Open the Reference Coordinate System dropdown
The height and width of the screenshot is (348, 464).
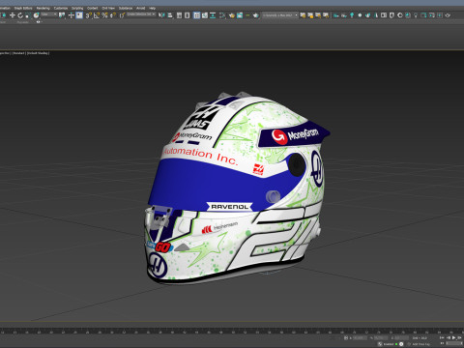tap(49, 14)
